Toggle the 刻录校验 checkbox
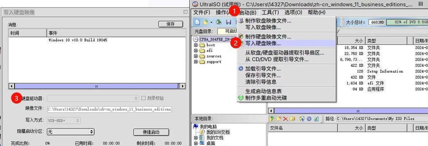Viewport: 428px width, 146px height. click(x=143, y=98)
